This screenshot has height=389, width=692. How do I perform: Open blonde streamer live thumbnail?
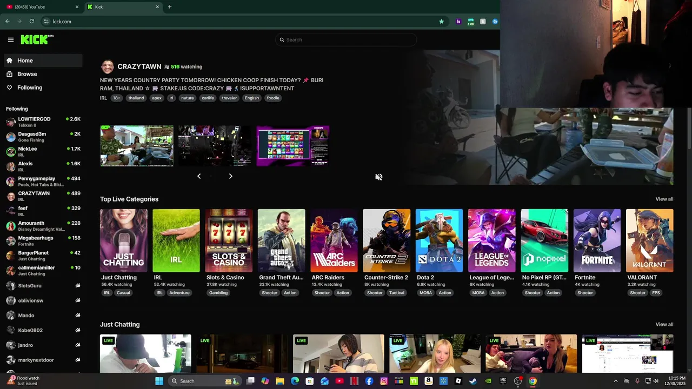[435, 353]
